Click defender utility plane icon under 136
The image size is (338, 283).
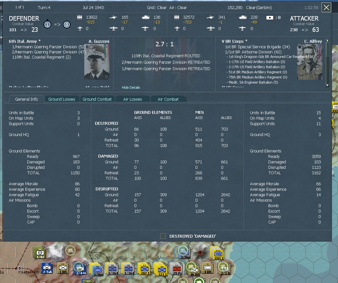click(x=145, y=28)
